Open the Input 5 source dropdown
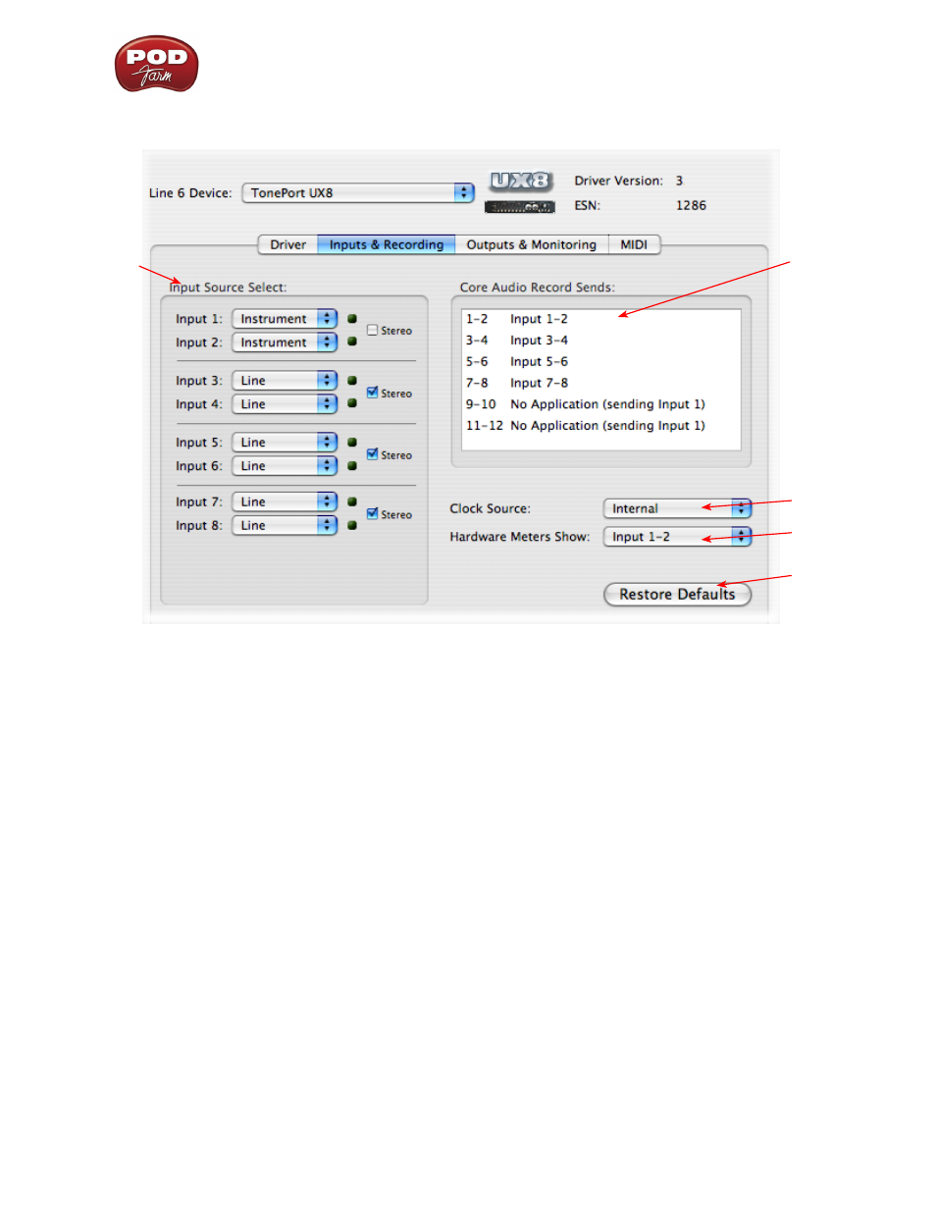 pyautogui.click(x=285, y=443)
